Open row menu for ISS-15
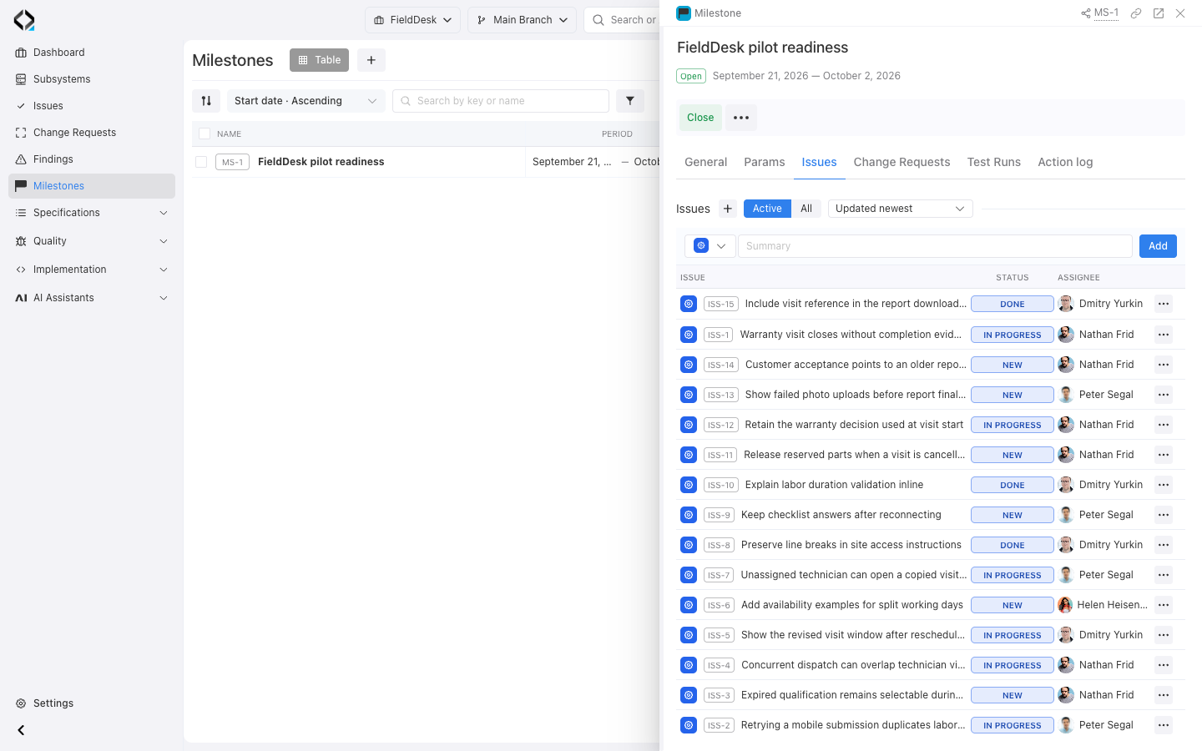 (1164, 304)
